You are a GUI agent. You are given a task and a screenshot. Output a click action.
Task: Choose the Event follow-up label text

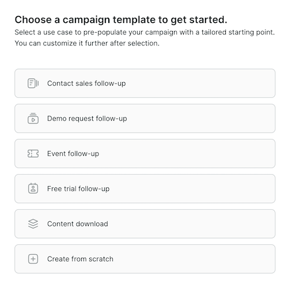(73, 154)
